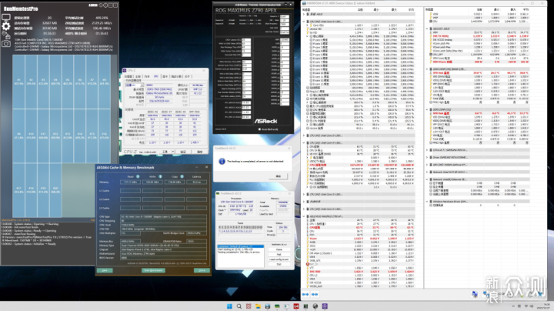Click Close button in AIDA64 benchmark window

pos(202,270)
